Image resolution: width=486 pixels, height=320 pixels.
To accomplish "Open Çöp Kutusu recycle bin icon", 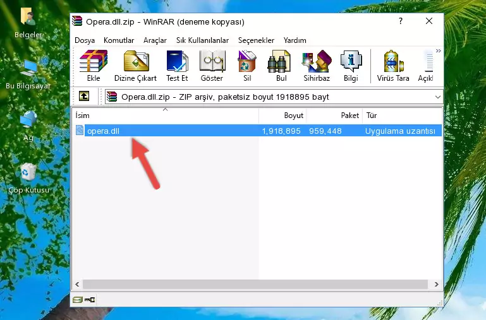I will pyautogui.click(x=28, y=179).
